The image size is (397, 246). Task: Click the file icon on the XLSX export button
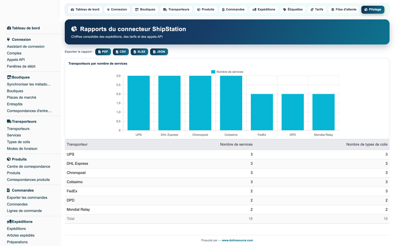point(135,52)
